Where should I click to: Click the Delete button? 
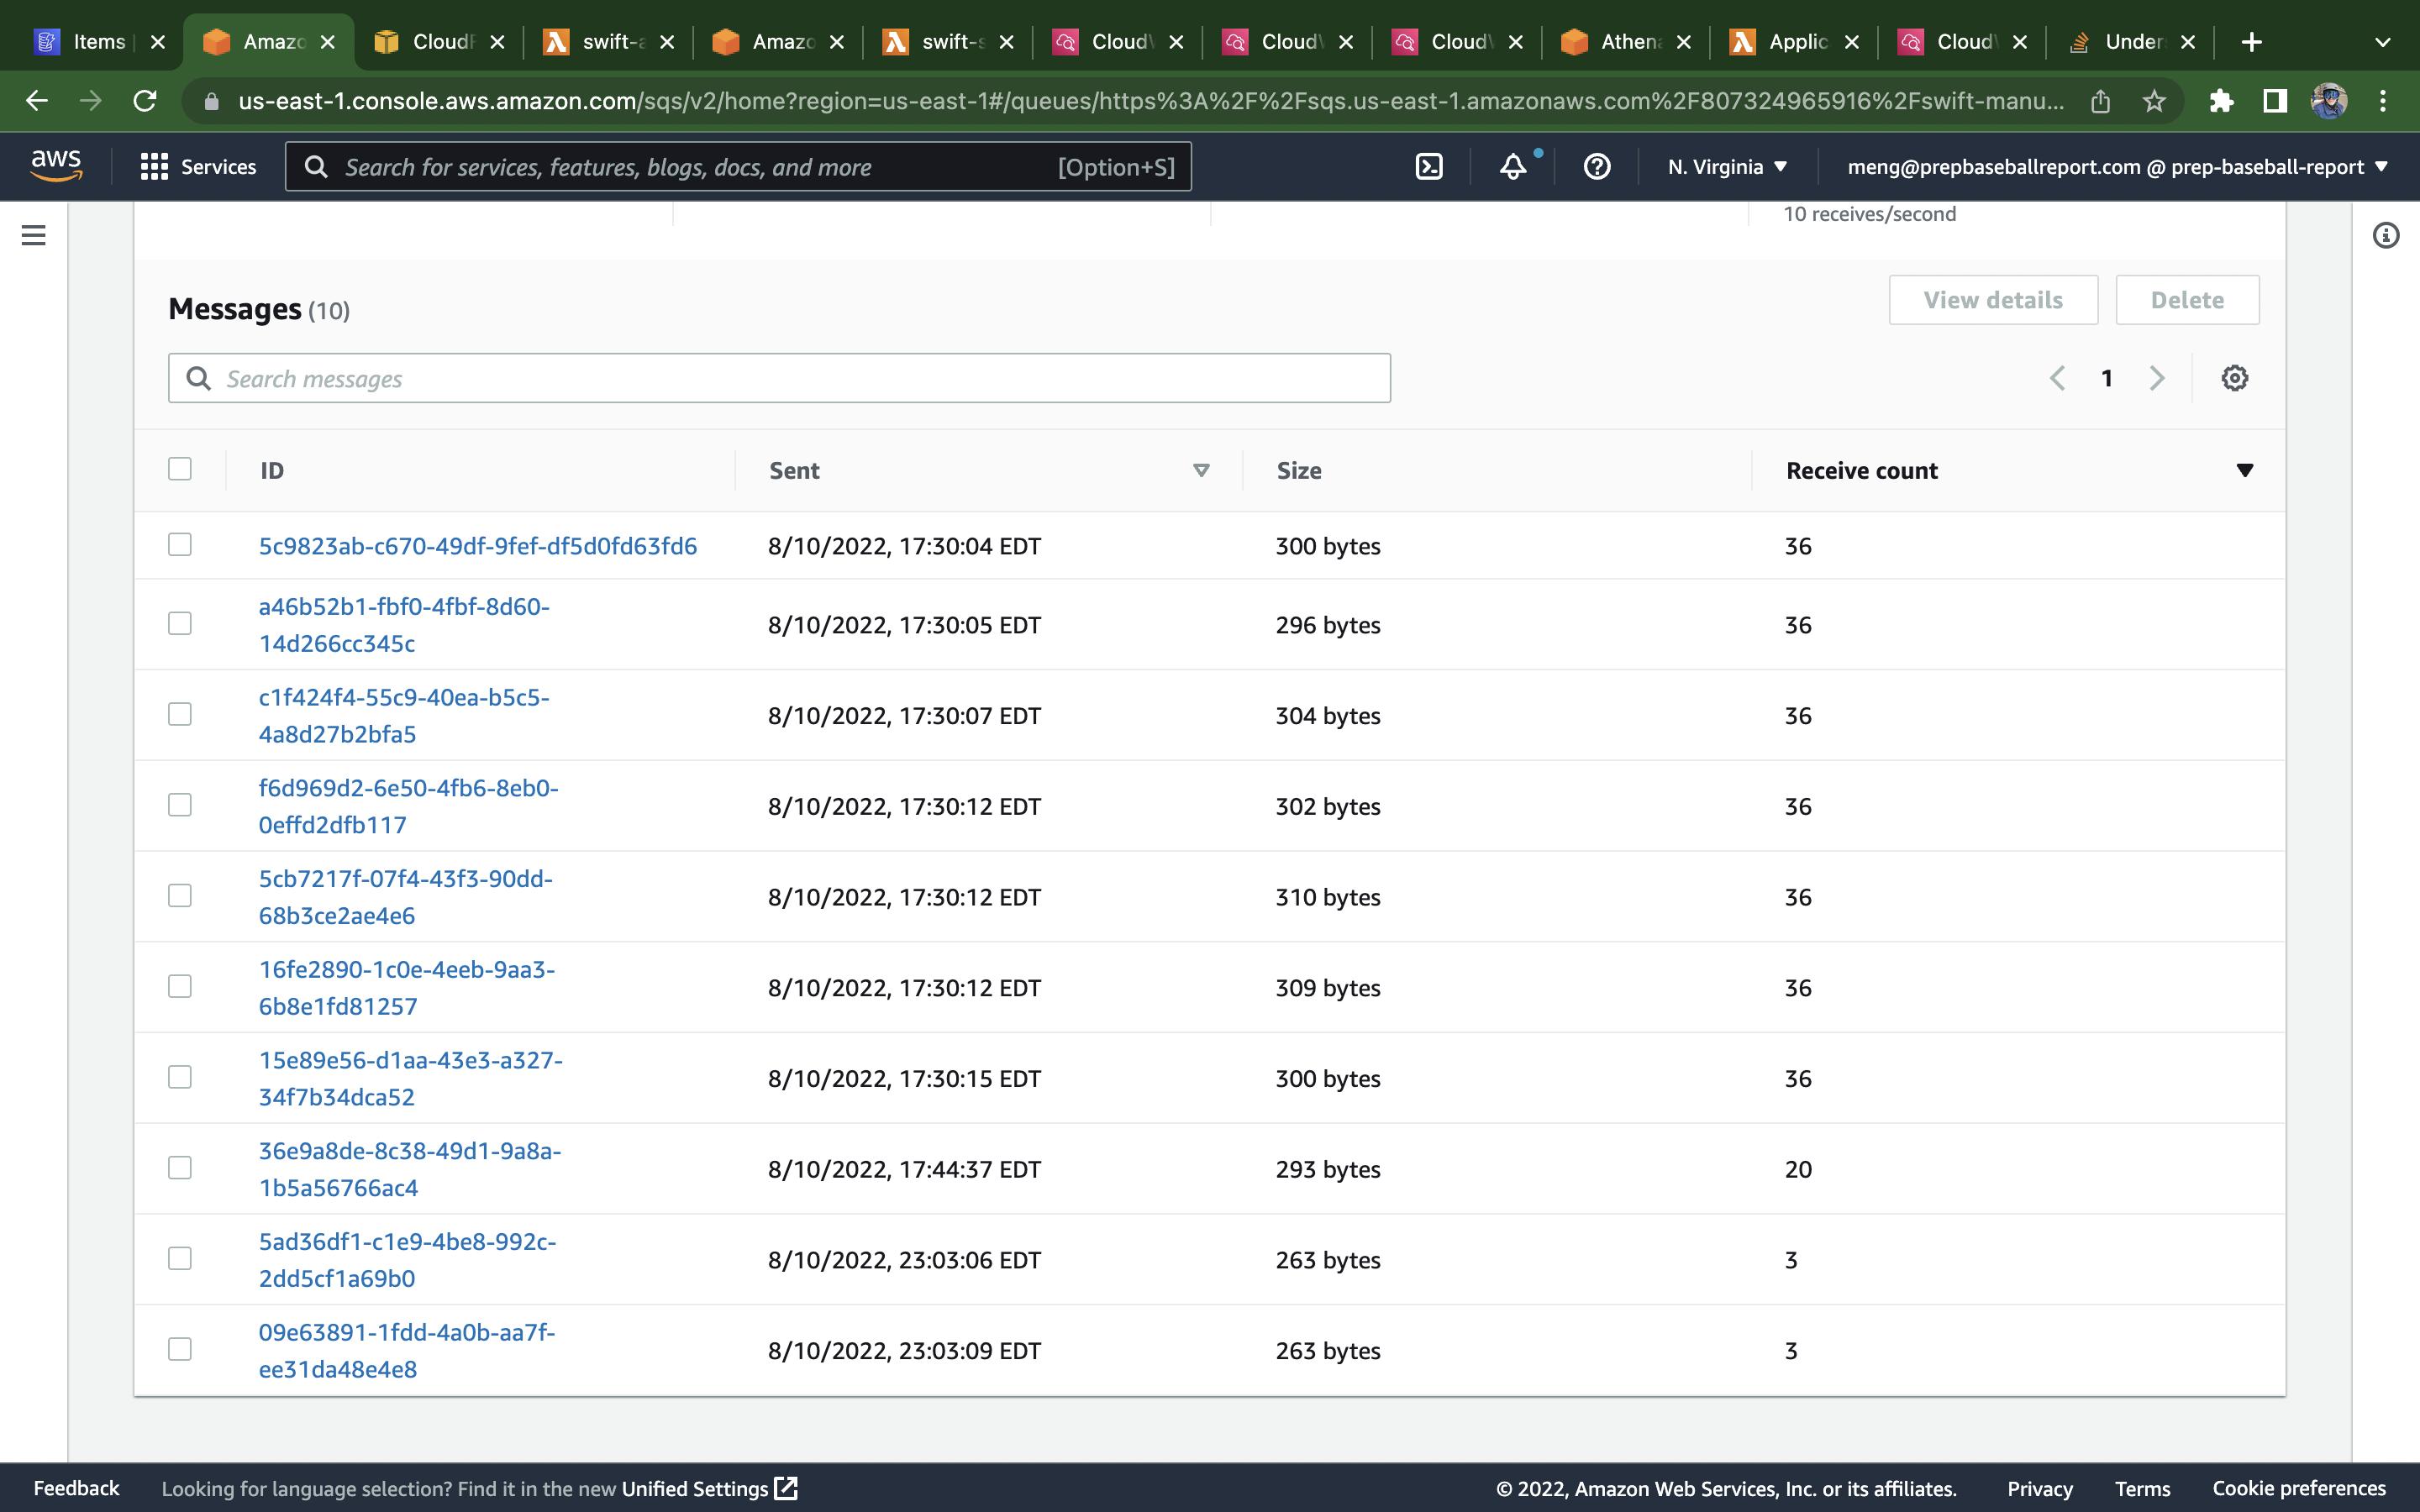(2187, 300)
